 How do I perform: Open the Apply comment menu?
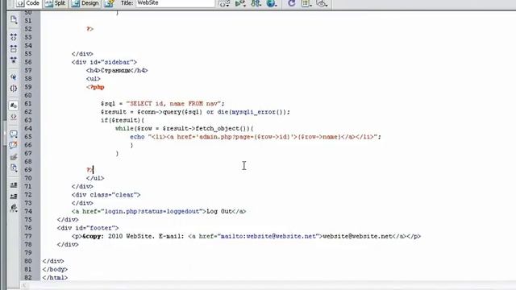click(x=14, y=134)
